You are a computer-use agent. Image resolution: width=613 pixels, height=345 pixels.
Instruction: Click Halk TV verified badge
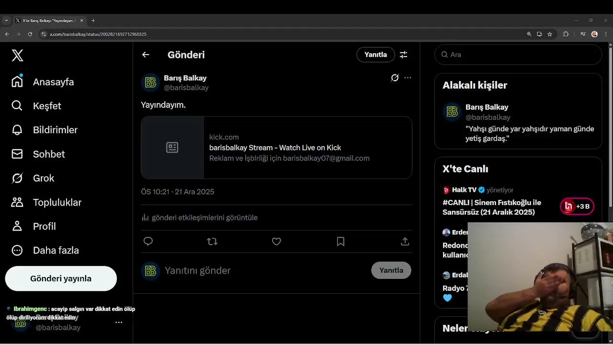click(481, 190)
